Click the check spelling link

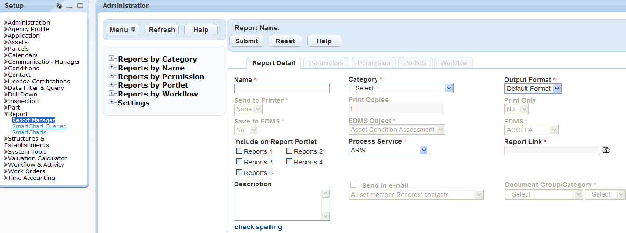click(258, 227)
